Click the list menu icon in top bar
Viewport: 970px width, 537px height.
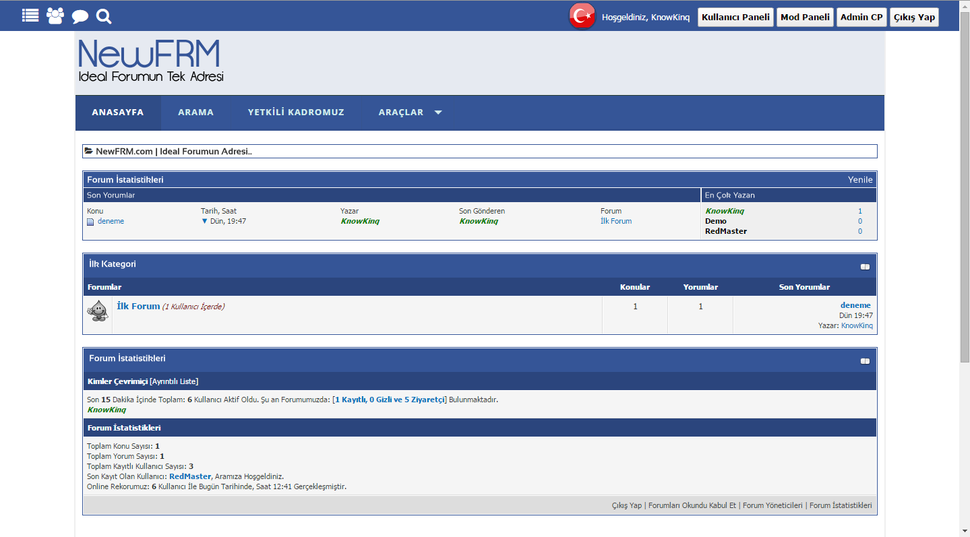pyautogui.click(x=30, y=16)
